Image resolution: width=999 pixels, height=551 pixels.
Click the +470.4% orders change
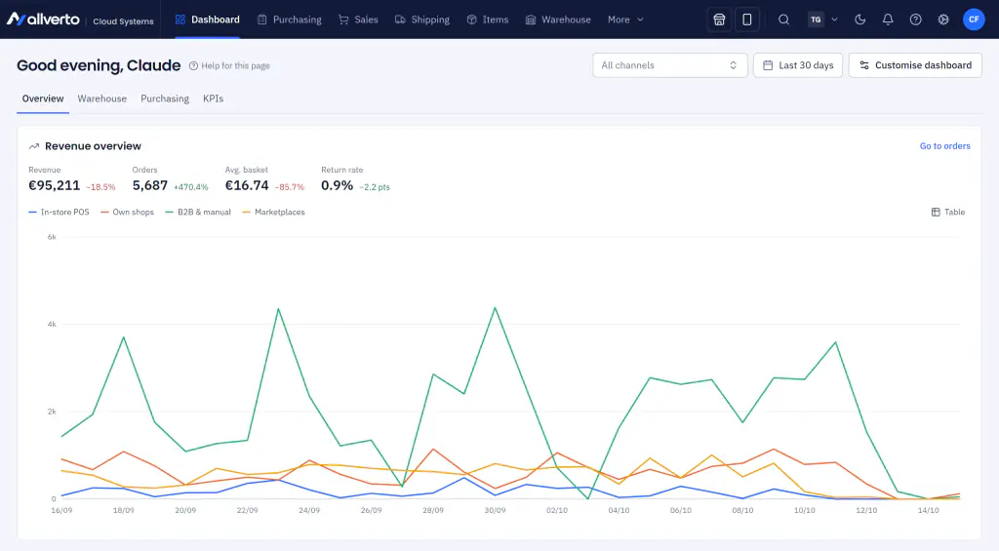click(191, 187)
